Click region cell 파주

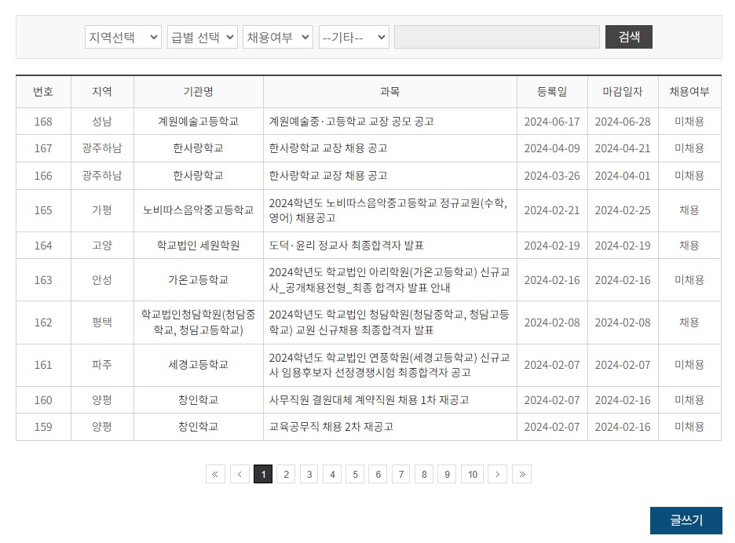pos(102,365)
